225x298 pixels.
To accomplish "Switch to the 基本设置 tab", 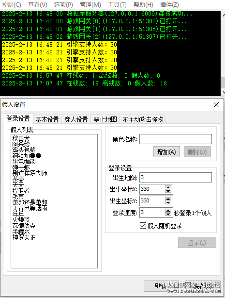I will [47, 119].
